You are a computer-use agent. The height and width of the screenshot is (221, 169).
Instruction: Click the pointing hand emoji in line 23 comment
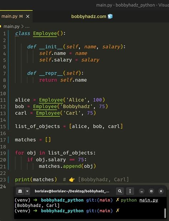click(x=72, y=180)
